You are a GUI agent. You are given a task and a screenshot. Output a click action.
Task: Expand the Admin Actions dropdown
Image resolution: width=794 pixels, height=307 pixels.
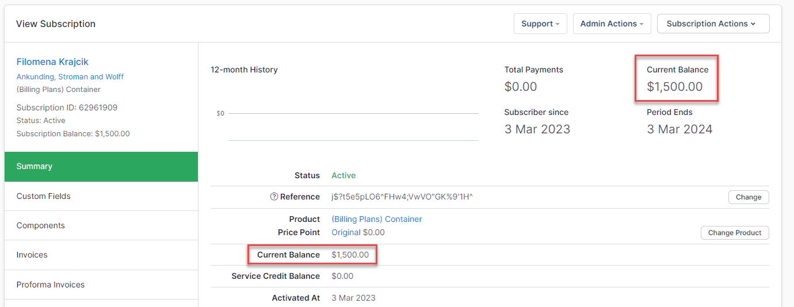(612, 24)
